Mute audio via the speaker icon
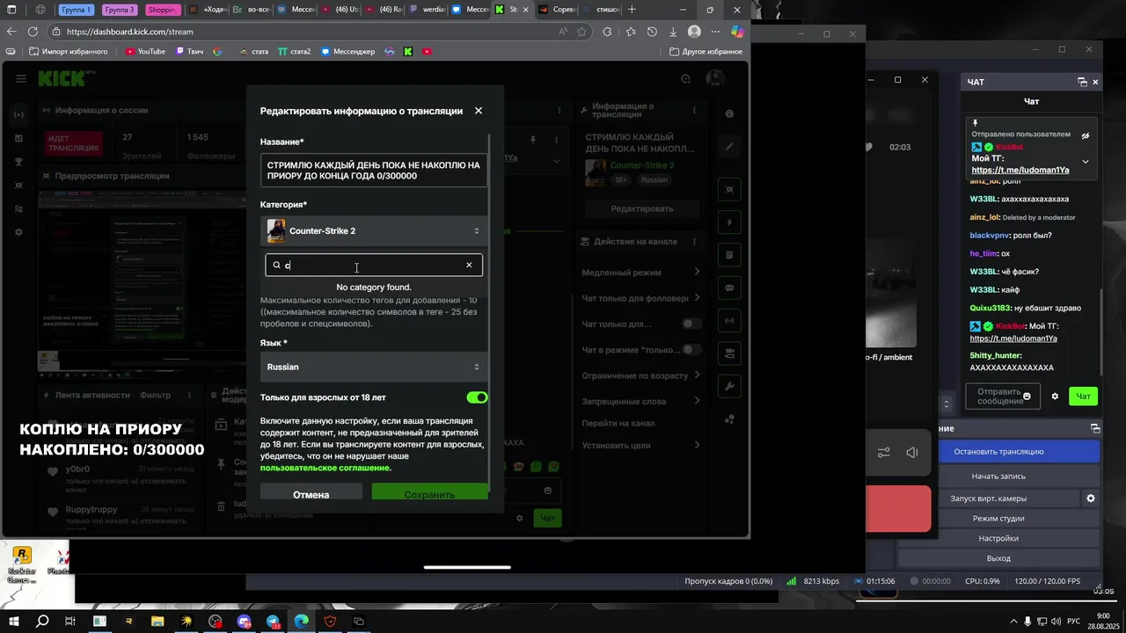 (912, 453)
